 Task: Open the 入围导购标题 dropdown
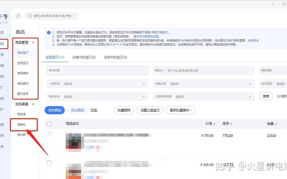[204, 96]
